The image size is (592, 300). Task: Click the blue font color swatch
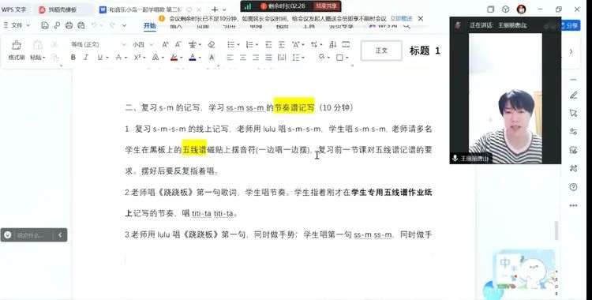[x=193, y=58]
